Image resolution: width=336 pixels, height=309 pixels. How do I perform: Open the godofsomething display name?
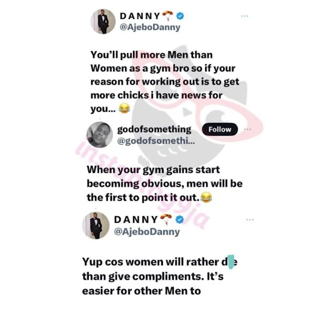[154, 129]
